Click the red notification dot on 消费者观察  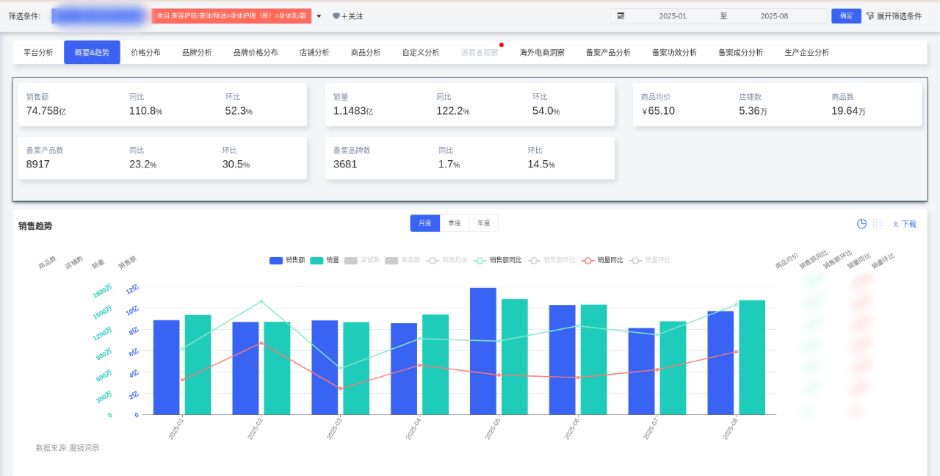[502, 45]
